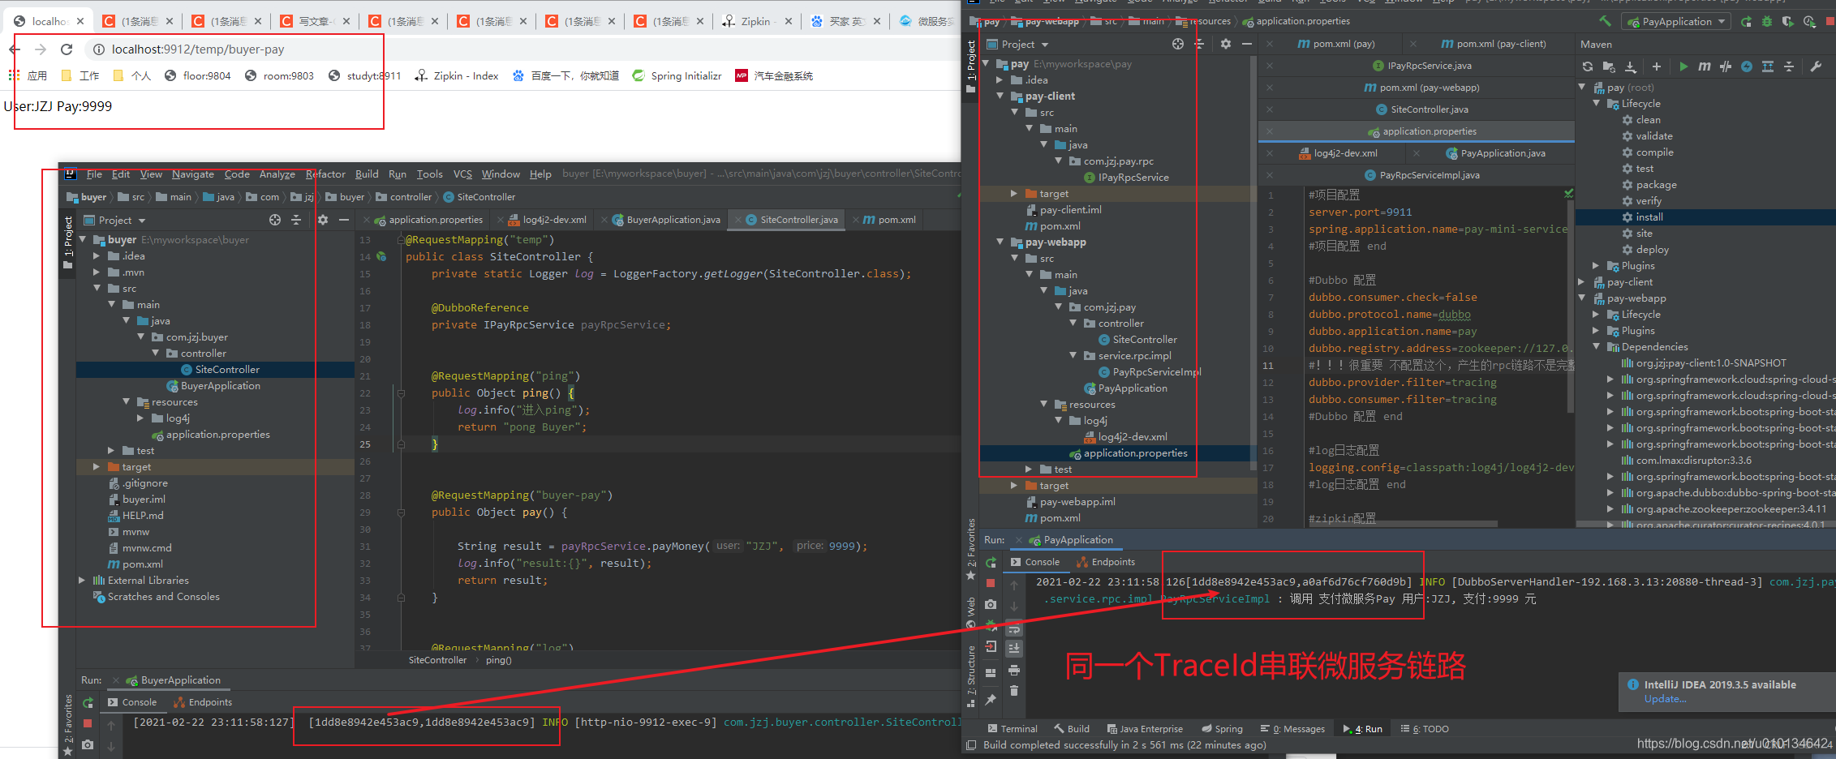Image resolution: width=1836 pixels, height=759 pixels.
Task: Open Spring Initializr bookmark
Action: tap(677, 75)
